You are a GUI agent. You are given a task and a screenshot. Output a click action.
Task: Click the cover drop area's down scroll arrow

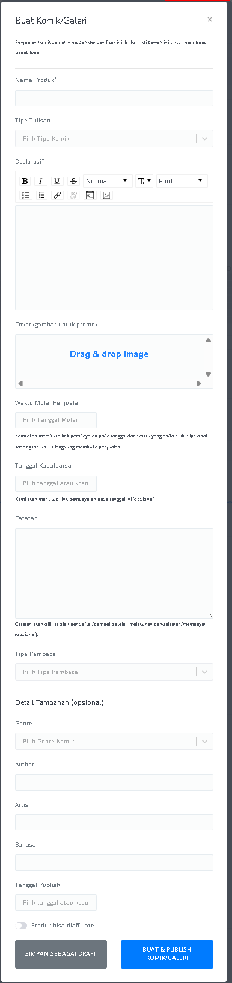click(209, 375)
